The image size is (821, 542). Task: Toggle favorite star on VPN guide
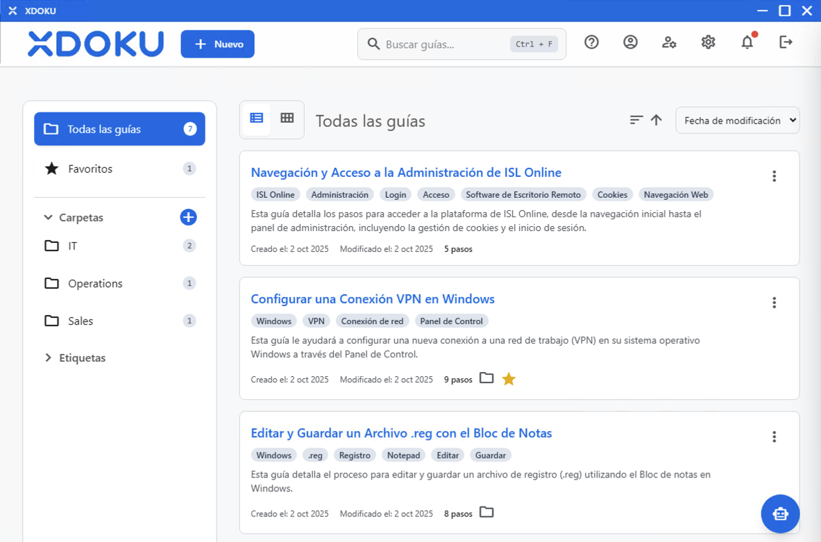[509, 379]
